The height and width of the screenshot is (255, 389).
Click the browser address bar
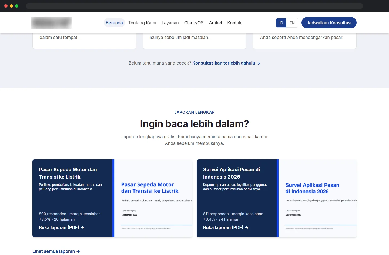(x=194, y=6)
